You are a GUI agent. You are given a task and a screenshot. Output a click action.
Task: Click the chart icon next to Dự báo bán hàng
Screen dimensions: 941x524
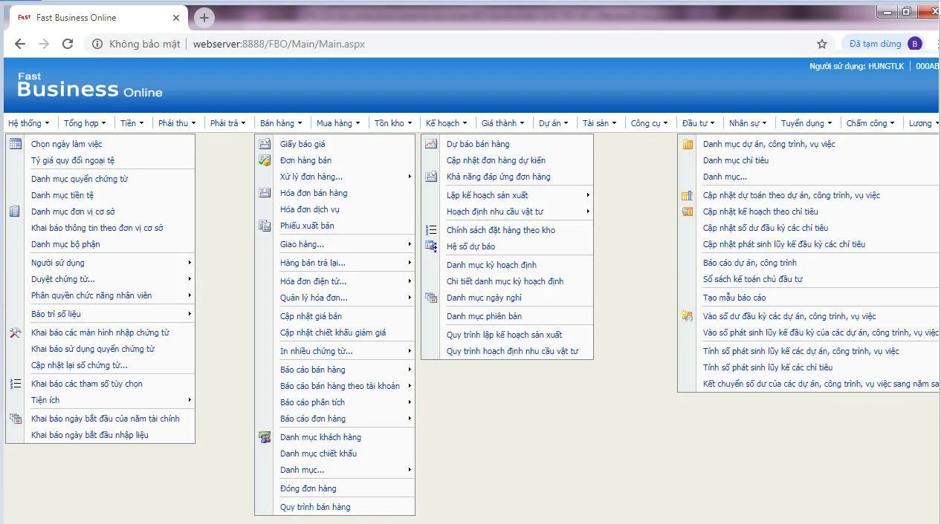tap(431, 144)
